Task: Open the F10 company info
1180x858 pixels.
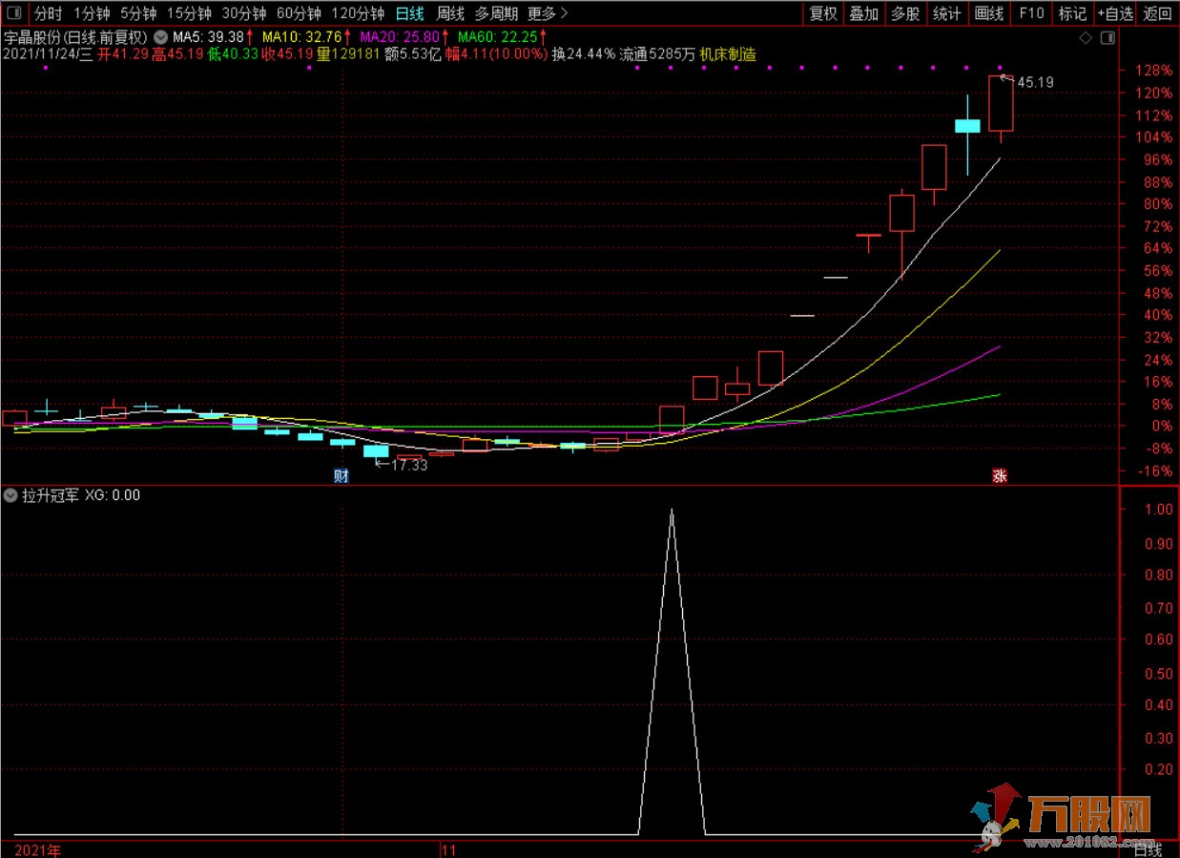Action: coord(1031,13)
